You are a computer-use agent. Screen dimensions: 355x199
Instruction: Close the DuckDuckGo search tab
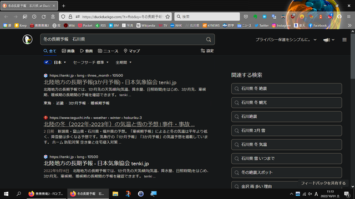click(54, 6)
